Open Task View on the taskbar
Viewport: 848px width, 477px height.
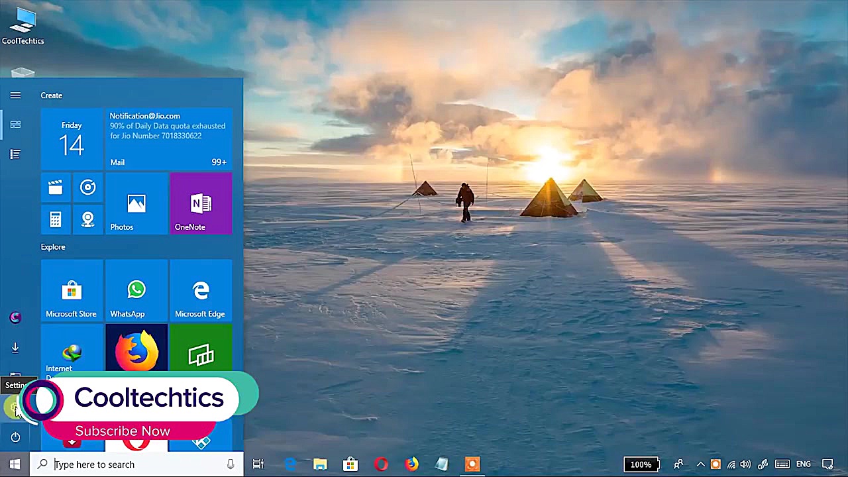click(x=258, y=464)
